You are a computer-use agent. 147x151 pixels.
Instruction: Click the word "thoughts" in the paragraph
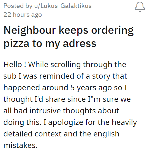tap(80, 111)
